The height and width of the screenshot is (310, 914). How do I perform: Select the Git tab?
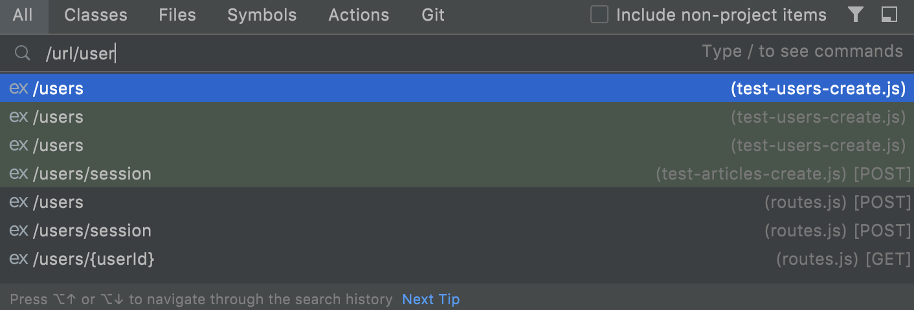[433, 15]
